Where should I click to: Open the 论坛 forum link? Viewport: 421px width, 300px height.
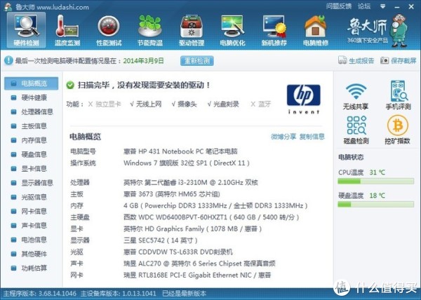(363, 6)
